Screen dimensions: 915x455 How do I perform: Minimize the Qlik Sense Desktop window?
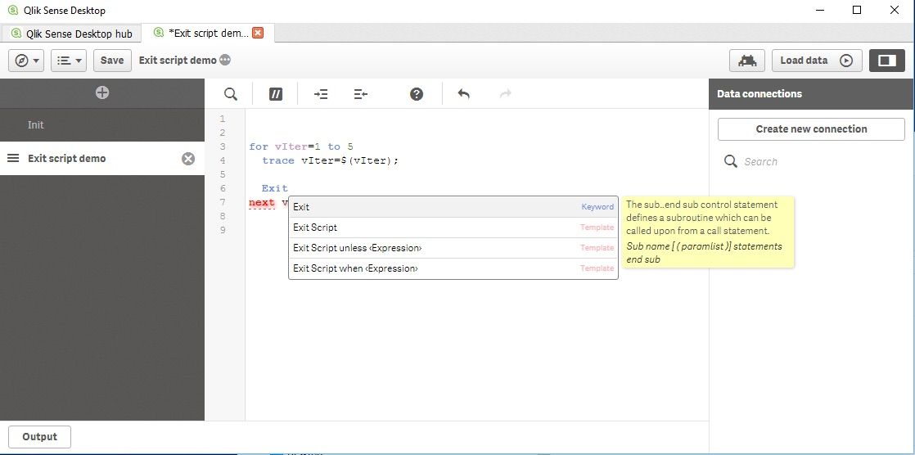[x=820, y=10]
